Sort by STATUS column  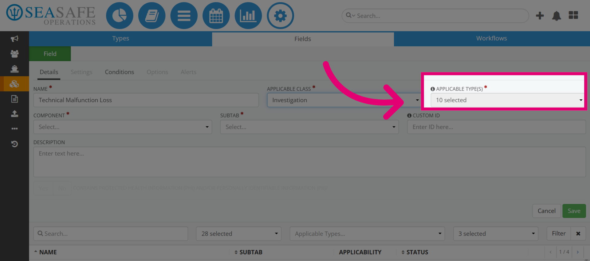pyautogui.click(x=415, y=252)
